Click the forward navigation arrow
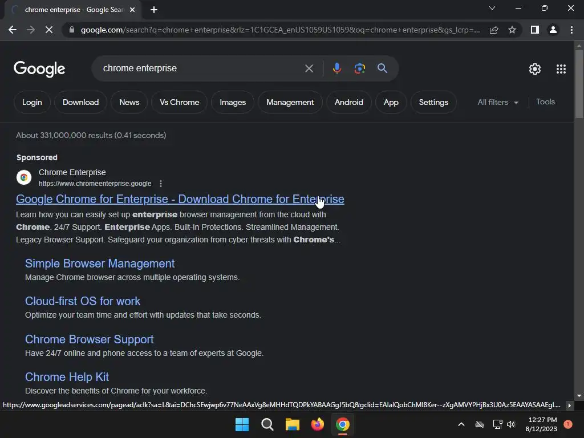 (x=31, y=30)
